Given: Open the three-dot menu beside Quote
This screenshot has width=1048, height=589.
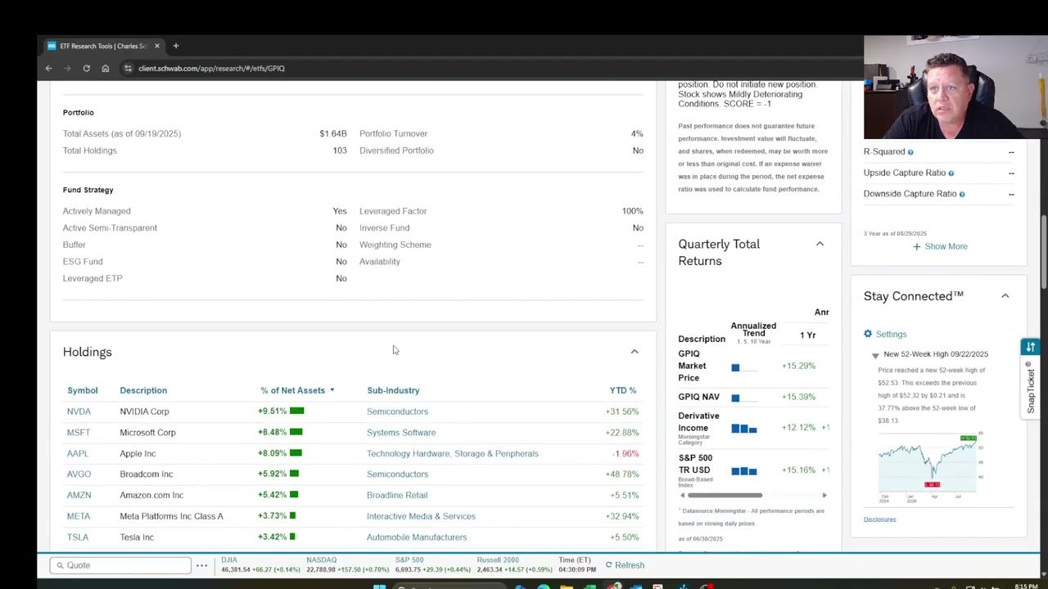Looking at the screenshot, I should pyautogui.click(x=201, y=565).
